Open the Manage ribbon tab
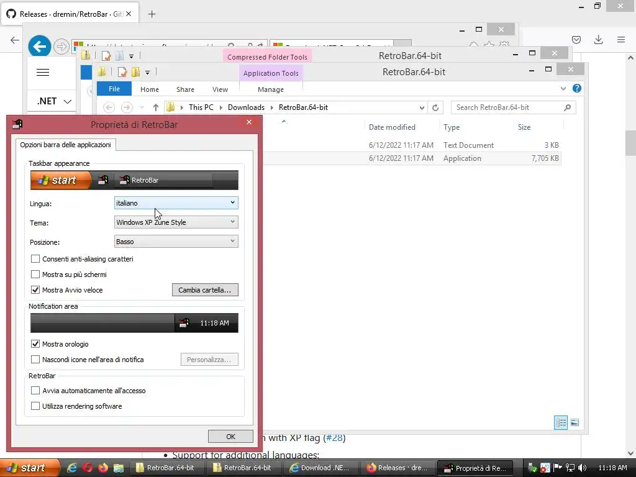This screenshot has width=636, height=477. coord(271,89)
